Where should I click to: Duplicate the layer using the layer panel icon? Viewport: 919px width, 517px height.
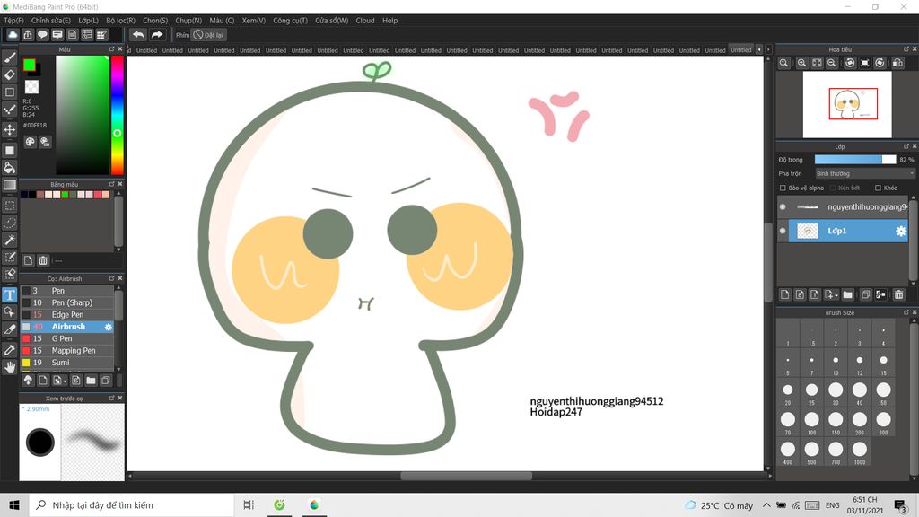pyautogui.click(x=865, y=294)
